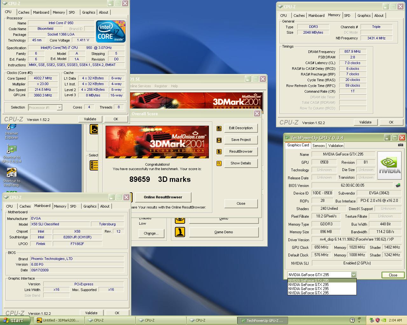
Task: Click the joystick icon beside Game Demo
Action: click(180, 232)
